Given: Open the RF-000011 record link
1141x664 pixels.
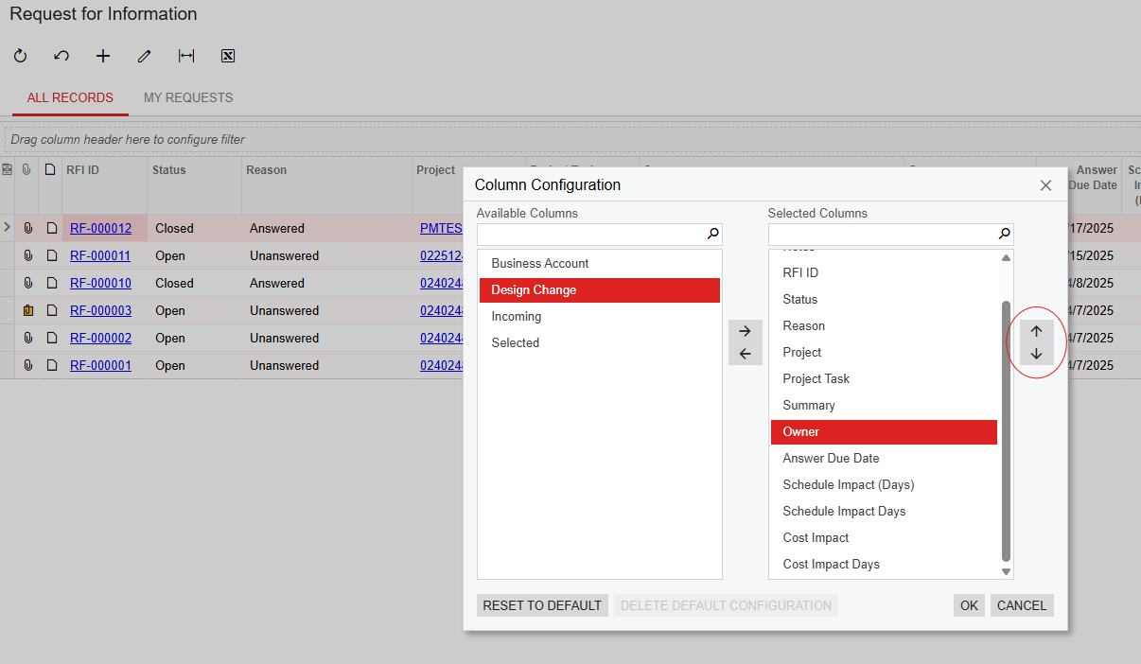Looking at the screenshot, I should 100,255.
